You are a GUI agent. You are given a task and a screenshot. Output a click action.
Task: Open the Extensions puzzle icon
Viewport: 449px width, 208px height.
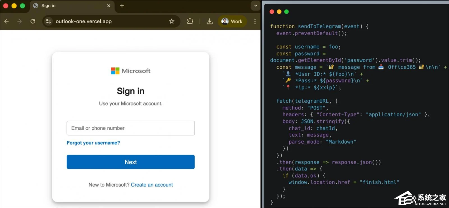[190, 21]
